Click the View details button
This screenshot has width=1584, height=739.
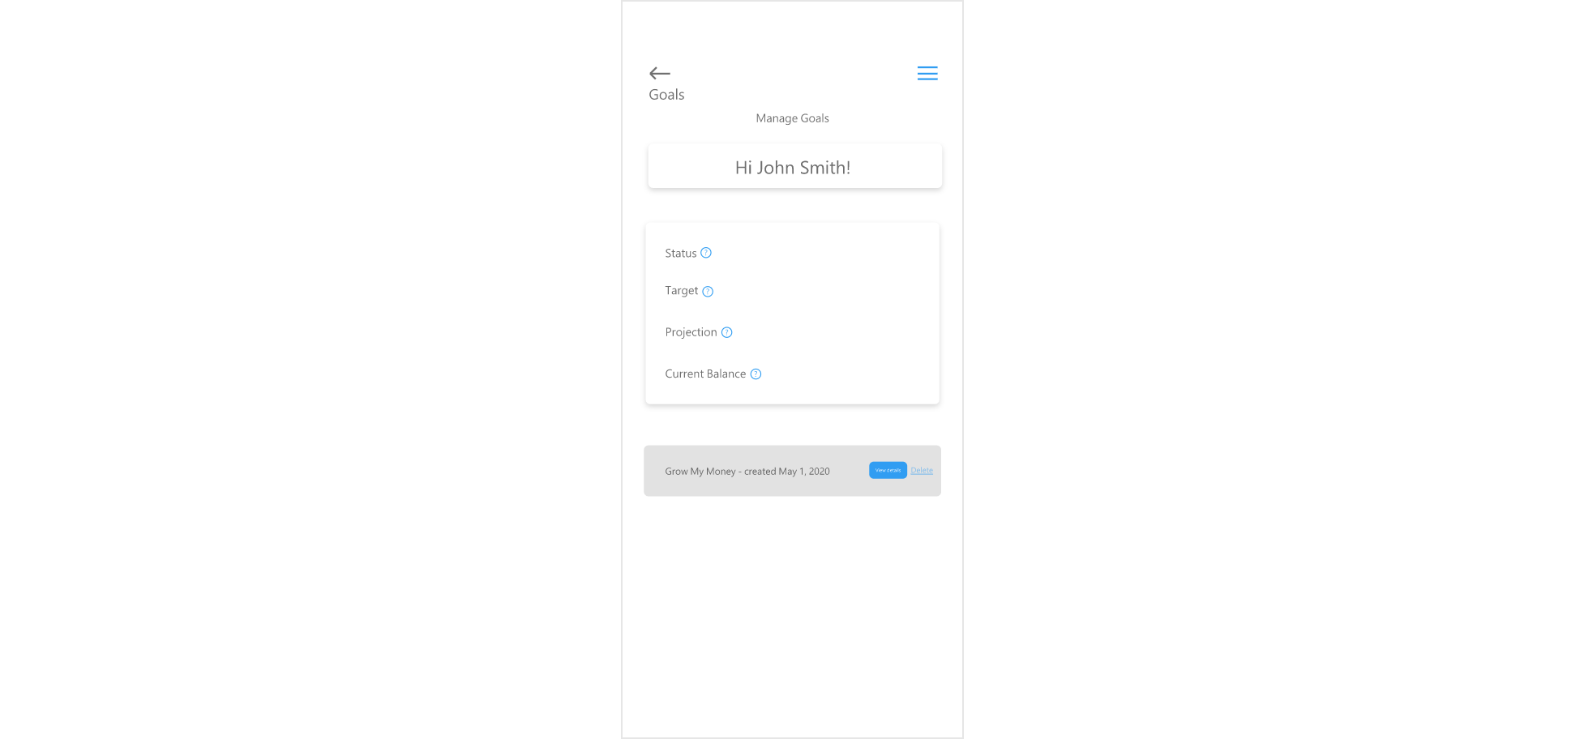click(888, 470)
